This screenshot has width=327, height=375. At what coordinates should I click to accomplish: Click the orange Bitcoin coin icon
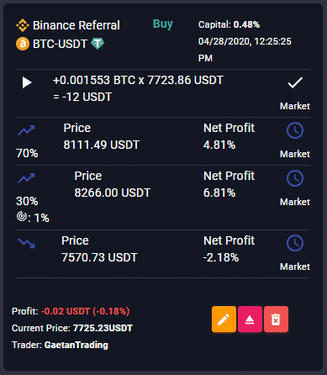pos(23,44)
